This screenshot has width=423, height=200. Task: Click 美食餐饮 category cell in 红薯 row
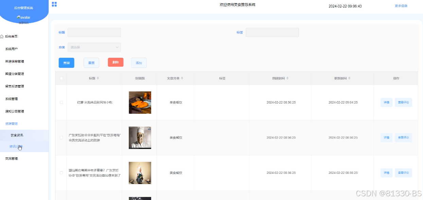pos(176,102)
